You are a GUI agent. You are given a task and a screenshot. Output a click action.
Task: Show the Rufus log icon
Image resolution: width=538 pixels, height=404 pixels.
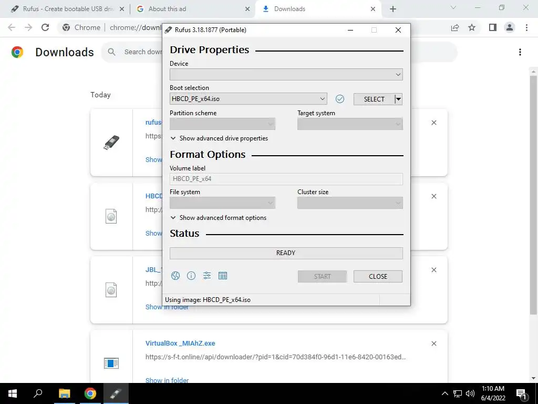tap(223, 276)
